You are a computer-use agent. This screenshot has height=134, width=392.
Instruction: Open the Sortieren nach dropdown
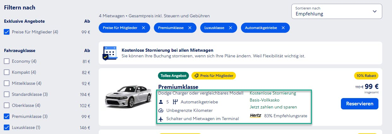pos(336,11)
